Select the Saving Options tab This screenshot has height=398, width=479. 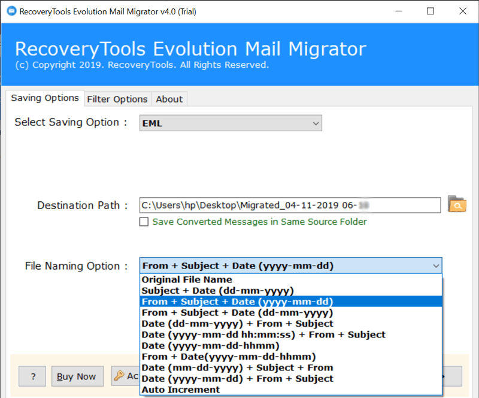[x=45, y=98]
